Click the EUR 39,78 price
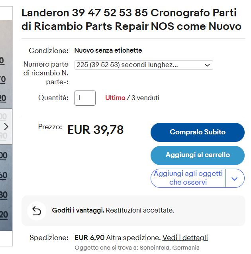 [x=96, y=130]
